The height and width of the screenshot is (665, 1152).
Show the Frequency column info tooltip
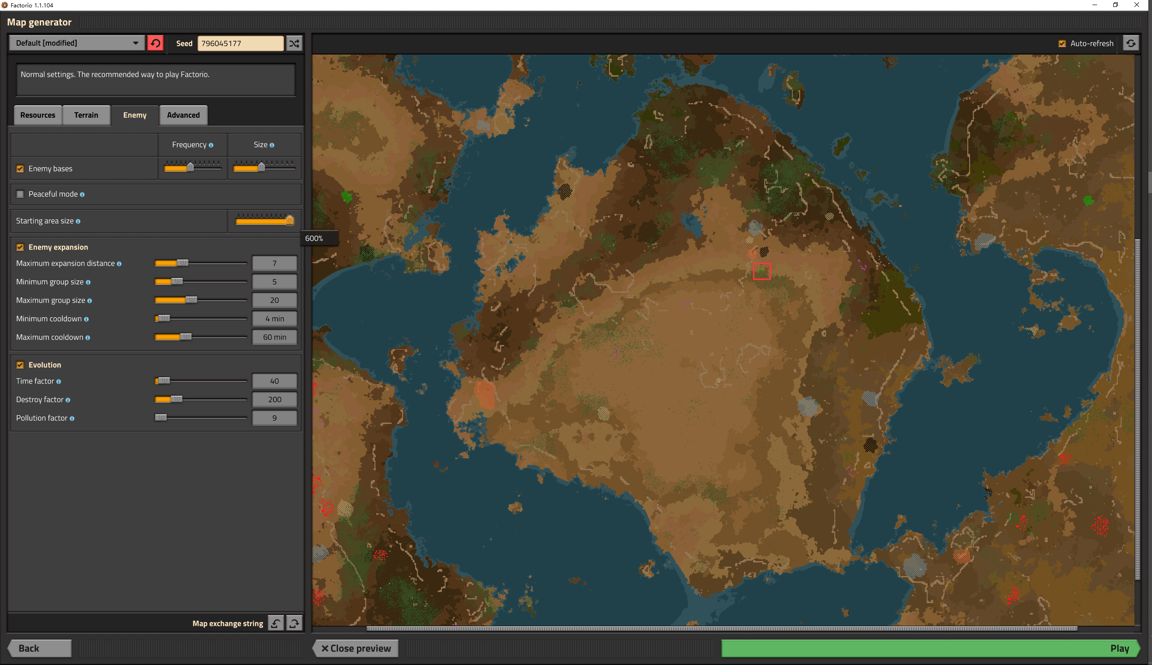(x=211, y=145)
